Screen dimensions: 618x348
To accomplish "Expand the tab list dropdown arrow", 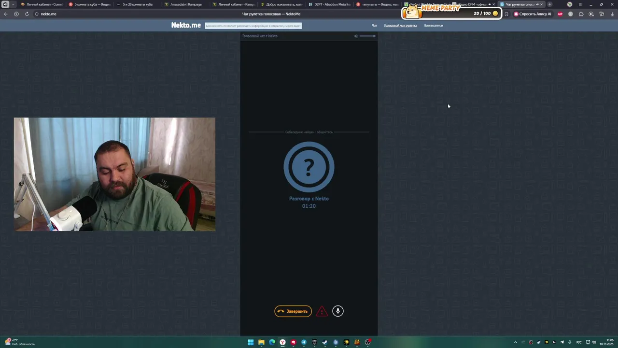I will click(13, 4).
